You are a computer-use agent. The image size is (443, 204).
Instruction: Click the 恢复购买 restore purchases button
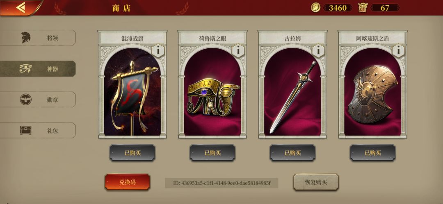tap(316, 182)
